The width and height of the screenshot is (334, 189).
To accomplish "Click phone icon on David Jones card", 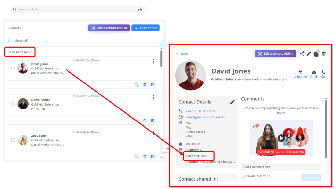I will tap(137, 84).
